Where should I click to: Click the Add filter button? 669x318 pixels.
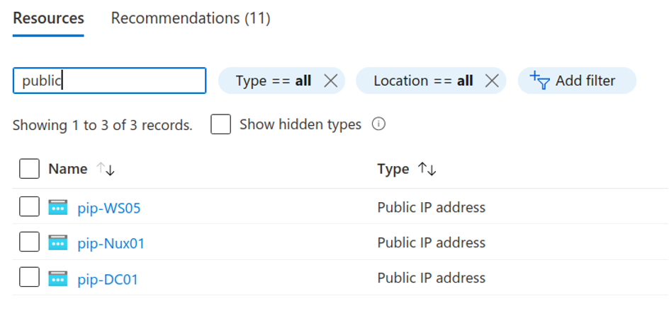[576, 81]
